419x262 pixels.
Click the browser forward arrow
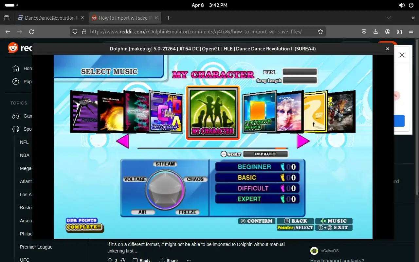(x=20, y=31)
